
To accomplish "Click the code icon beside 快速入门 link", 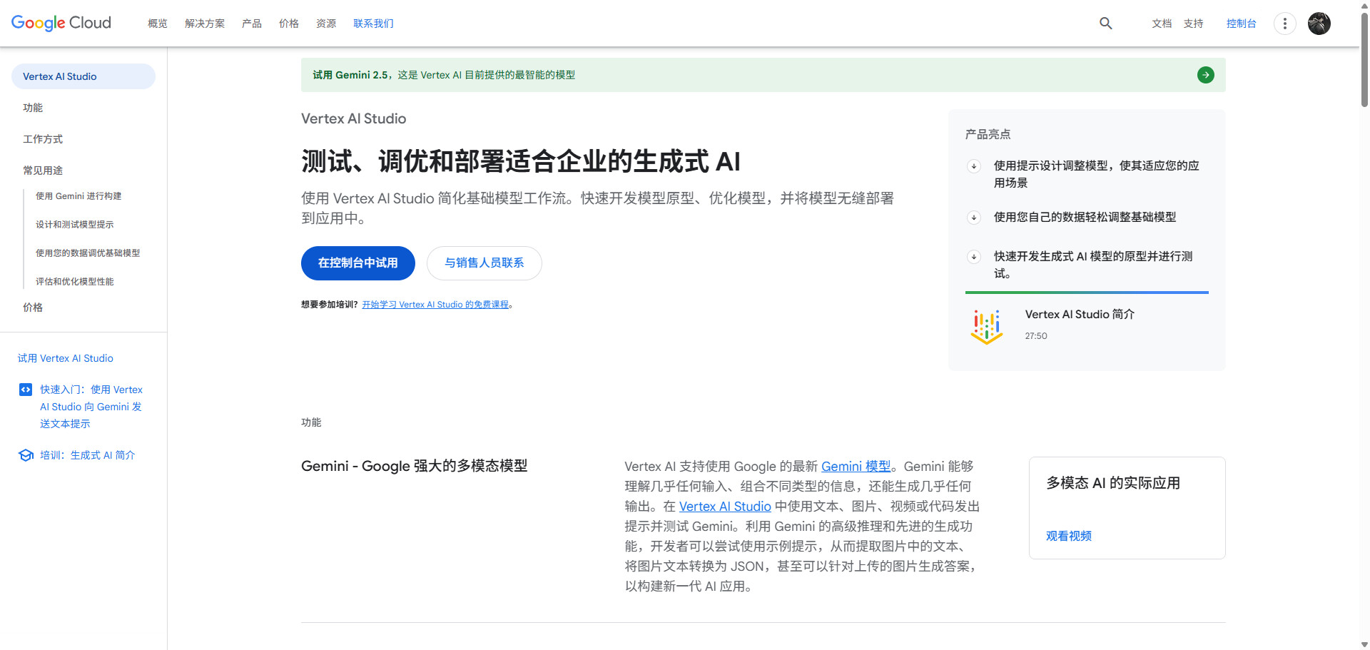I will [26, 390].
